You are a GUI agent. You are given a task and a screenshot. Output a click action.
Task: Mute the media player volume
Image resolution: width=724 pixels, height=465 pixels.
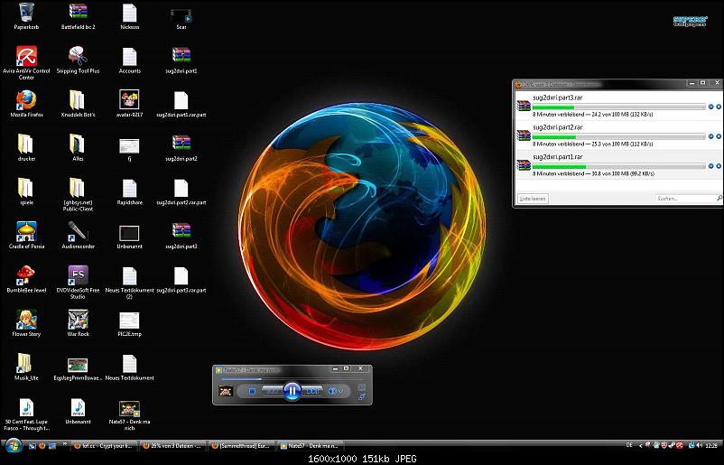point(332,391)
